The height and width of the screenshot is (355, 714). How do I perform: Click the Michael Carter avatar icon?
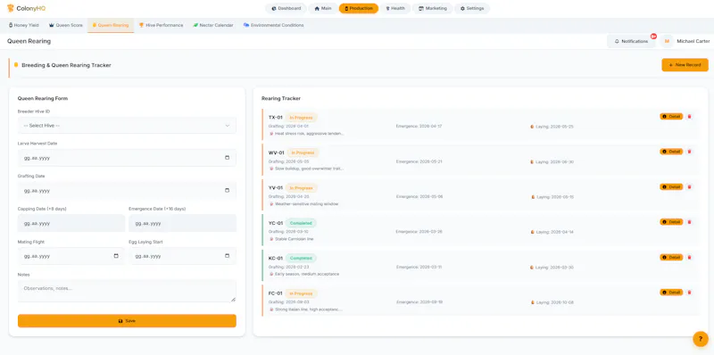[x=667, y=41]
